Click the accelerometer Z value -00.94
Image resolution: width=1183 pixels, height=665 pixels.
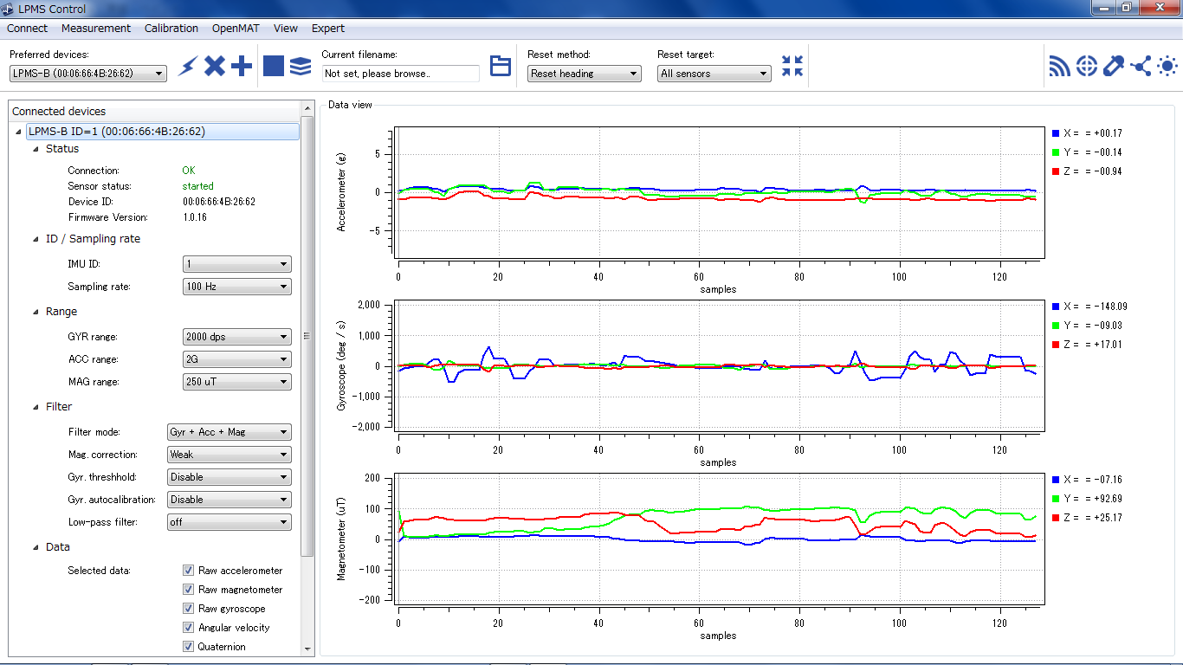pyautogui.click(x=1108, y=171)
